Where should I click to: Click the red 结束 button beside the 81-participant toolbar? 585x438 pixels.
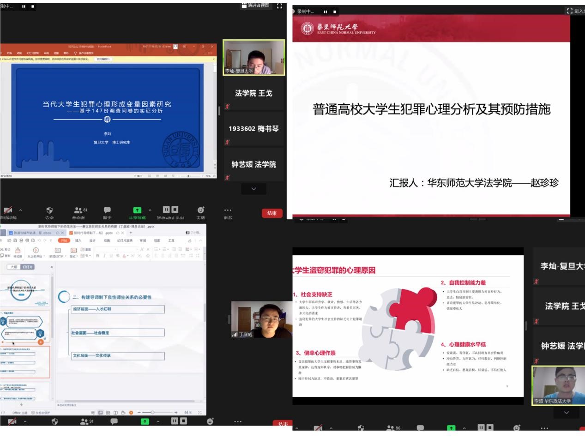pos(272,213)
